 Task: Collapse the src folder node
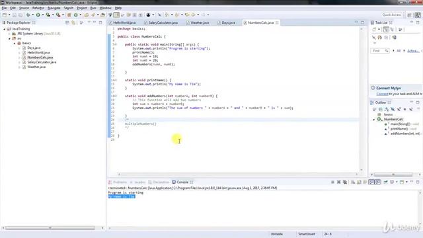click(x=9, y=38)
